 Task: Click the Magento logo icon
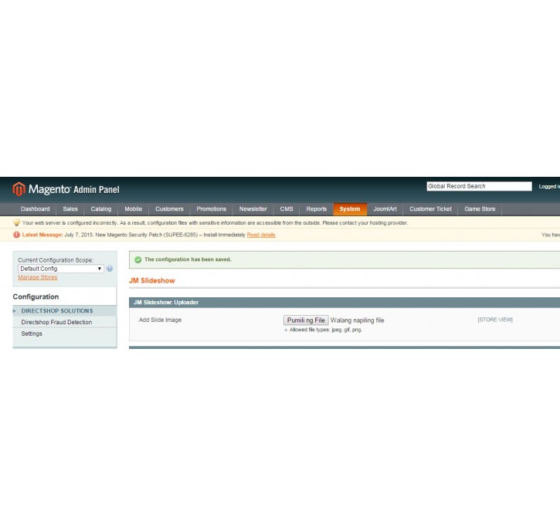pos(19,189)
